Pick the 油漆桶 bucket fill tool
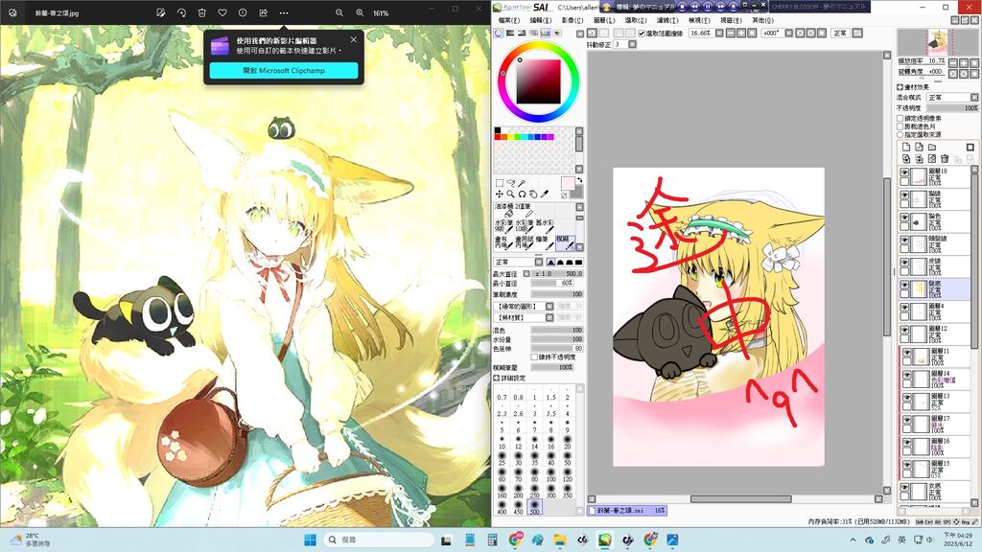This screenshot has width=982, height=552. pos(504,210)
